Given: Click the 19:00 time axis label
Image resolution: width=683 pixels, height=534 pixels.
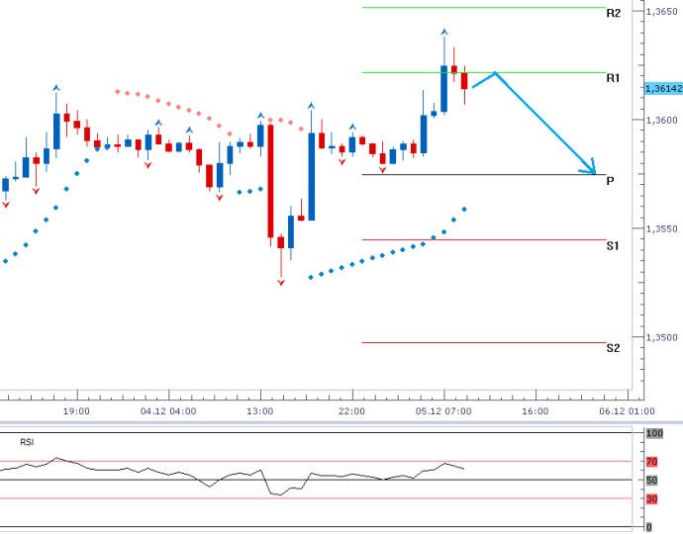Looking at the screenshot, I should click(76, 411).
